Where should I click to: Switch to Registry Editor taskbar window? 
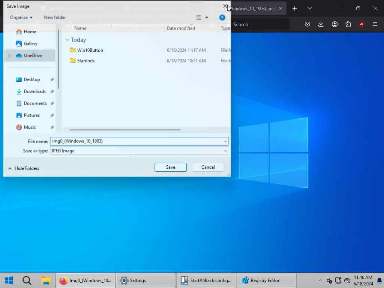pyautogui.click(x=267, y=280)
